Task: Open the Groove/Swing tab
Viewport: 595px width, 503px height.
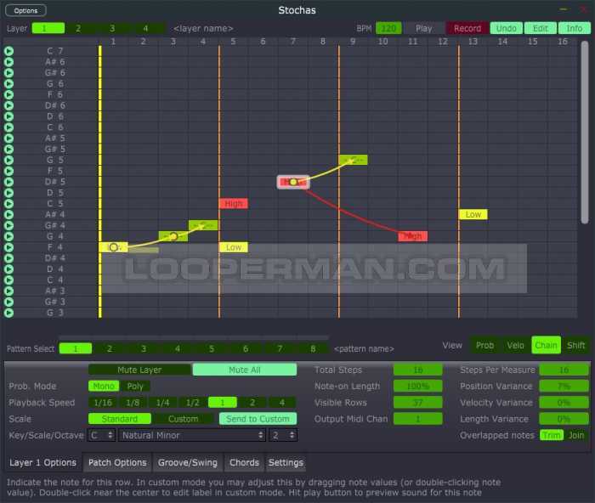Action: [x=188, y=462]
